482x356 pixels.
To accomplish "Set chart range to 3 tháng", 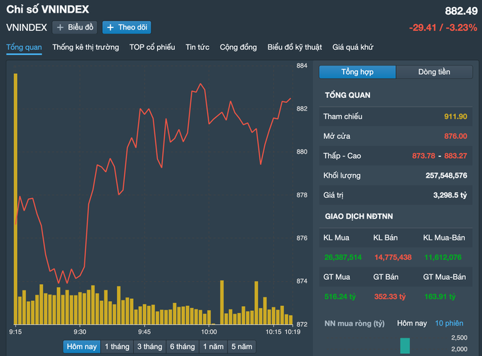I will coord(149,347).
